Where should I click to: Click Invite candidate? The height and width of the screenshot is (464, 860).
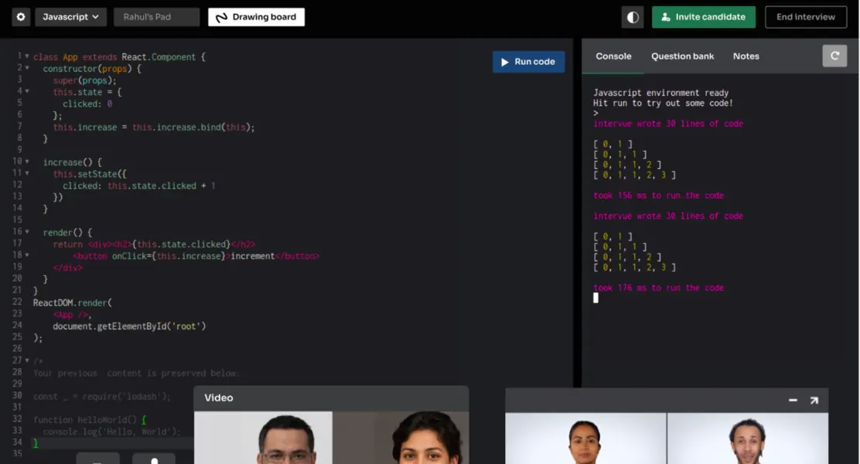click(x=703, y=17)
